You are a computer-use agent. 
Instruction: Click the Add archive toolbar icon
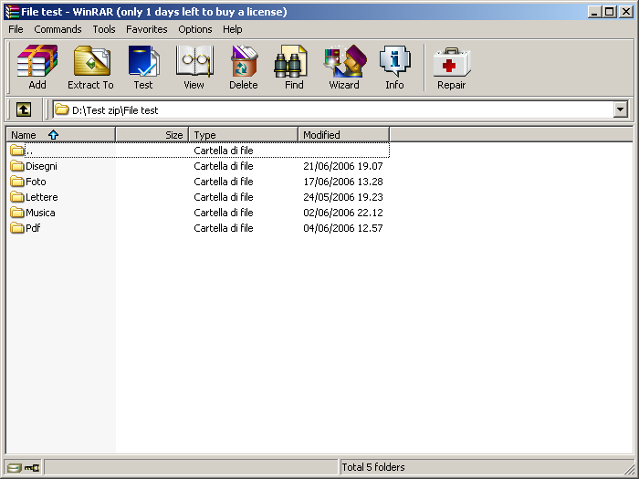pyautogui.click(x=37, y=61)
